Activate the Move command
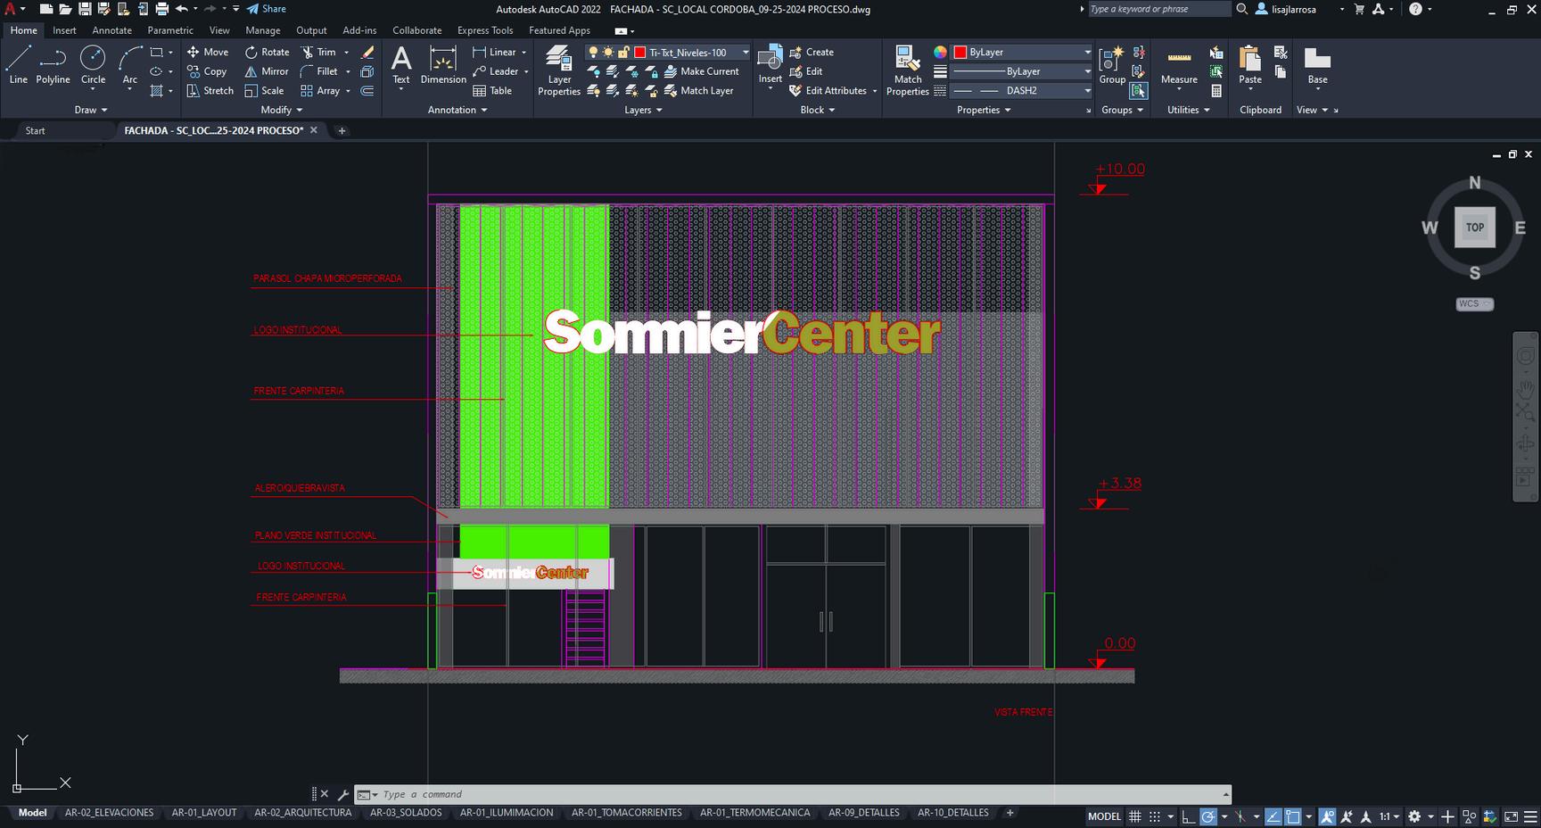Screen dimensions: 1541x828 (x=208, y=52)
